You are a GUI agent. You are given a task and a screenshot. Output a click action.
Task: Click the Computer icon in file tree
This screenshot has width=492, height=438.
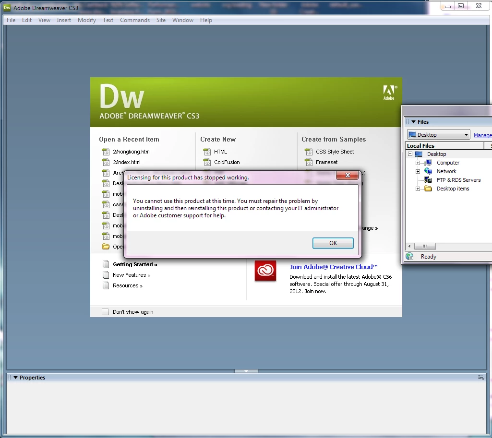click(x=428, y=163)
